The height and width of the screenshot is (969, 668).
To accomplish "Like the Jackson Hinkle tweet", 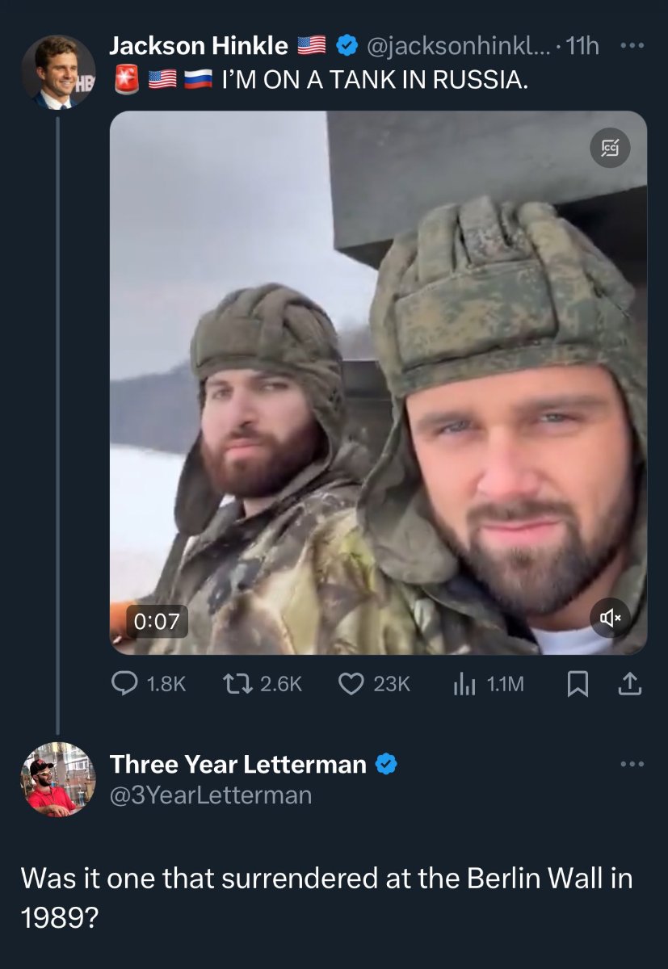I will click(350, 684).
